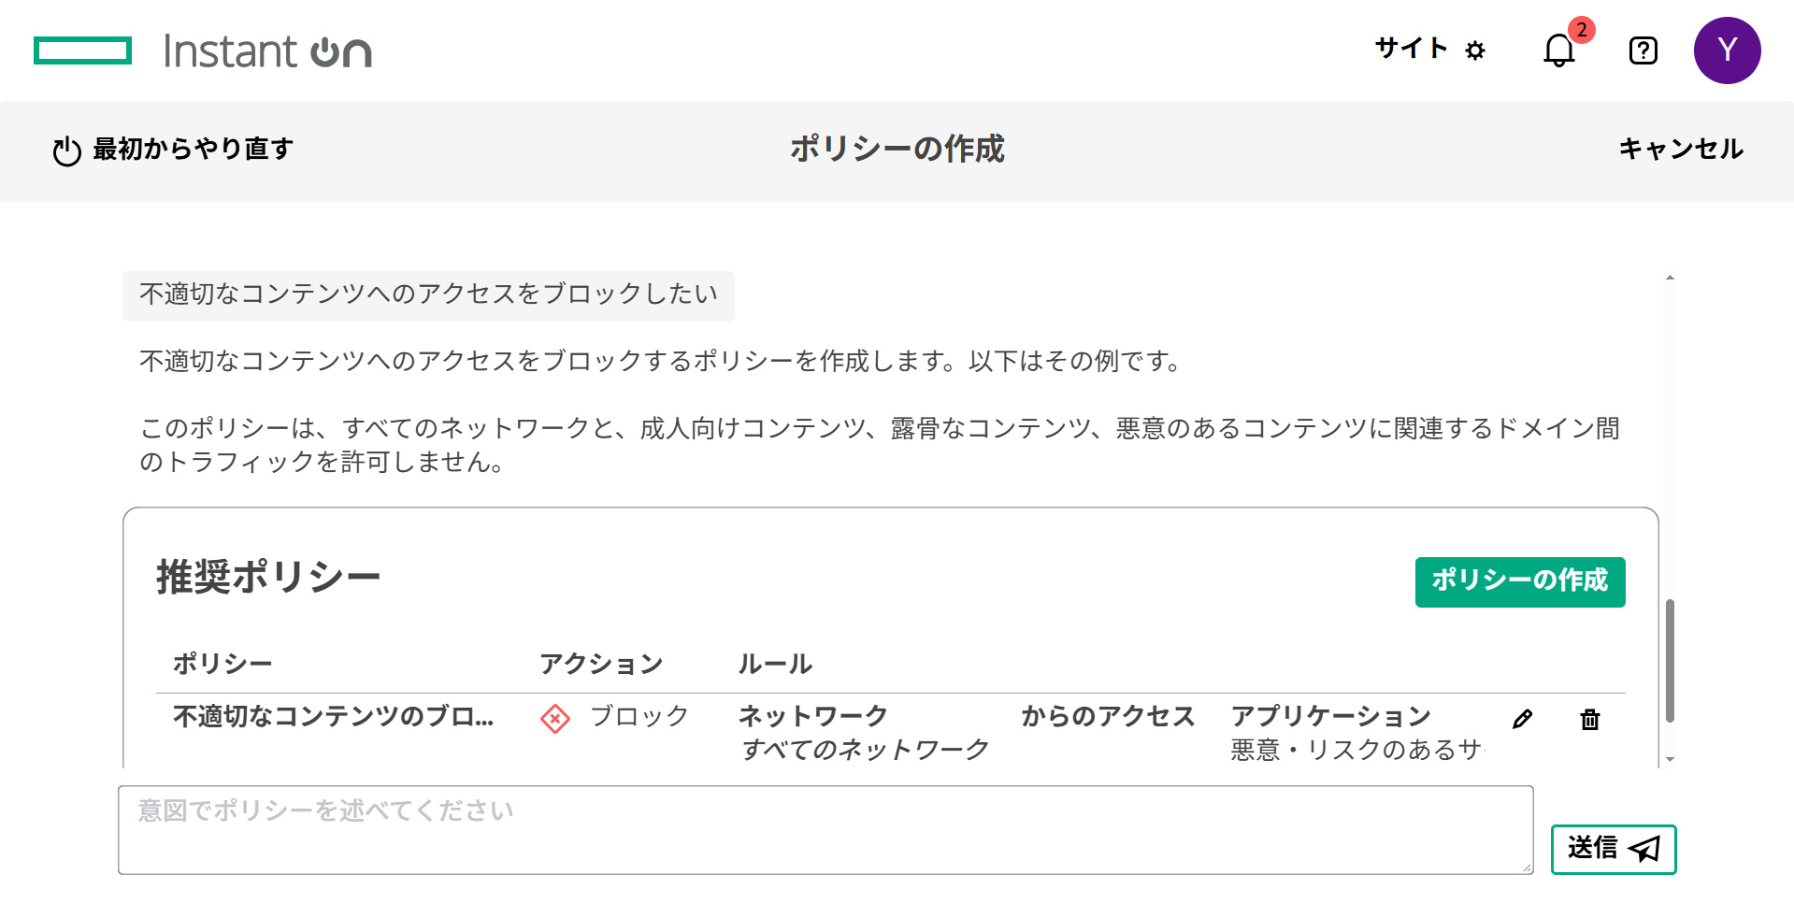
Task: Open the Y user avatar menu
Action: (x=1727, y=50)
